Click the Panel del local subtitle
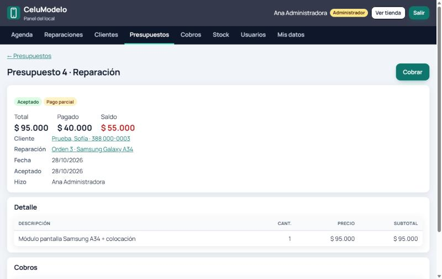Image resolution: width=442 pixels, height=279 pixels. point(39,19)
